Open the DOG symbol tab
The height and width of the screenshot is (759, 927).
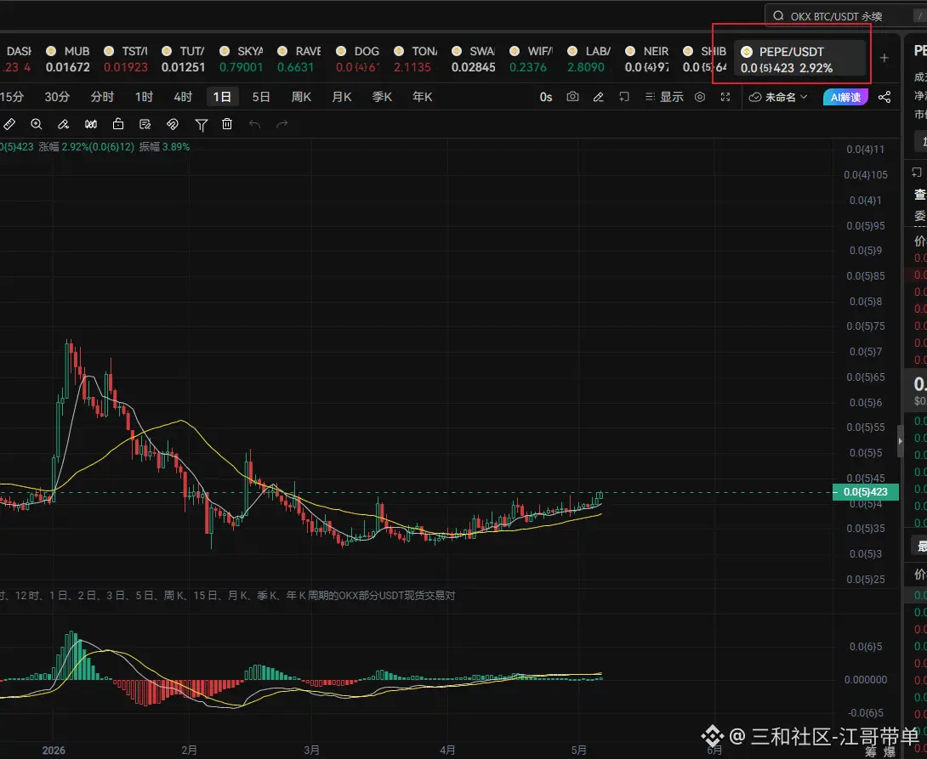click(x=358, y=59)
